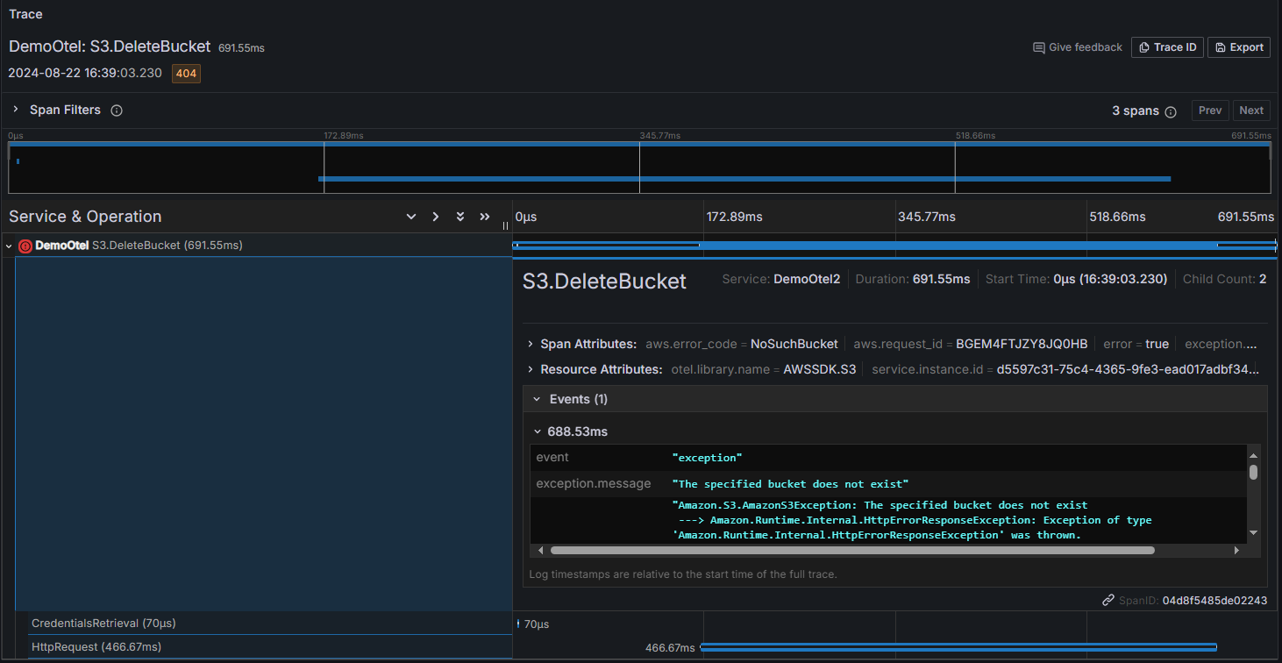
Task: Collapse the Events (1) section
Action: (538, 399)
